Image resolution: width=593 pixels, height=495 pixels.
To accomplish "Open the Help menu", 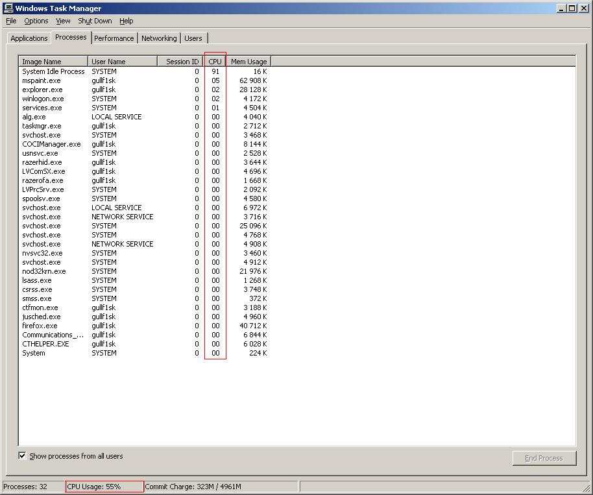I will [x=127, y=21].
